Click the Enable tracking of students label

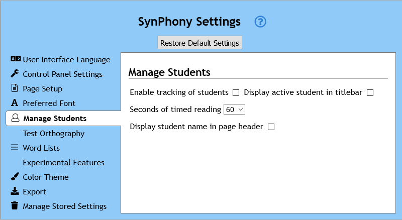point(179,92)
